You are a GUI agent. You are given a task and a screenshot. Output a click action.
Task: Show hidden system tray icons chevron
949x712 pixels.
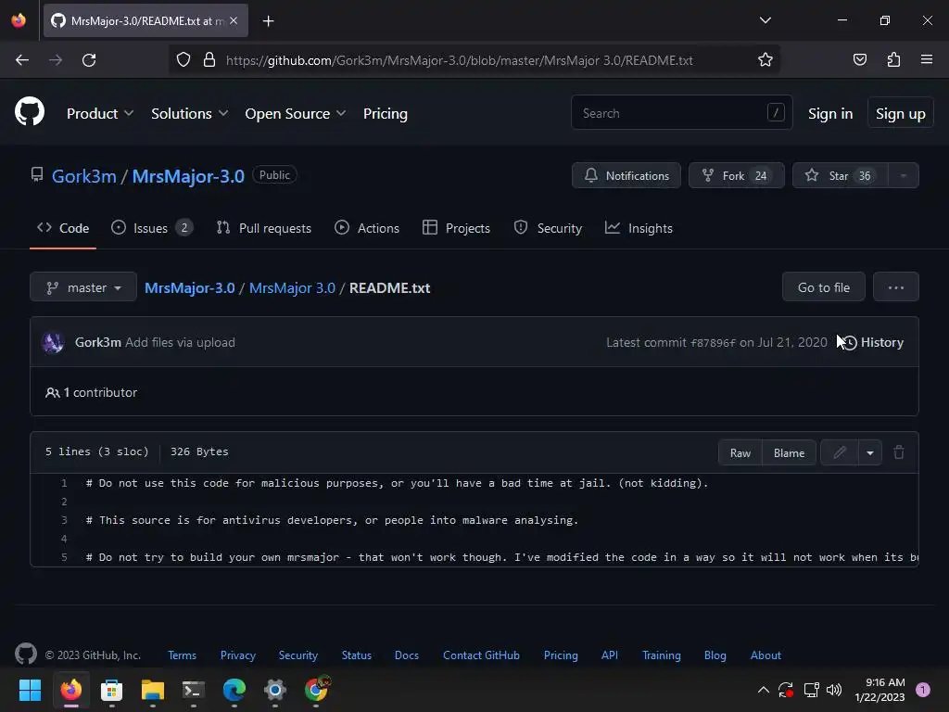tap(764, 690)
